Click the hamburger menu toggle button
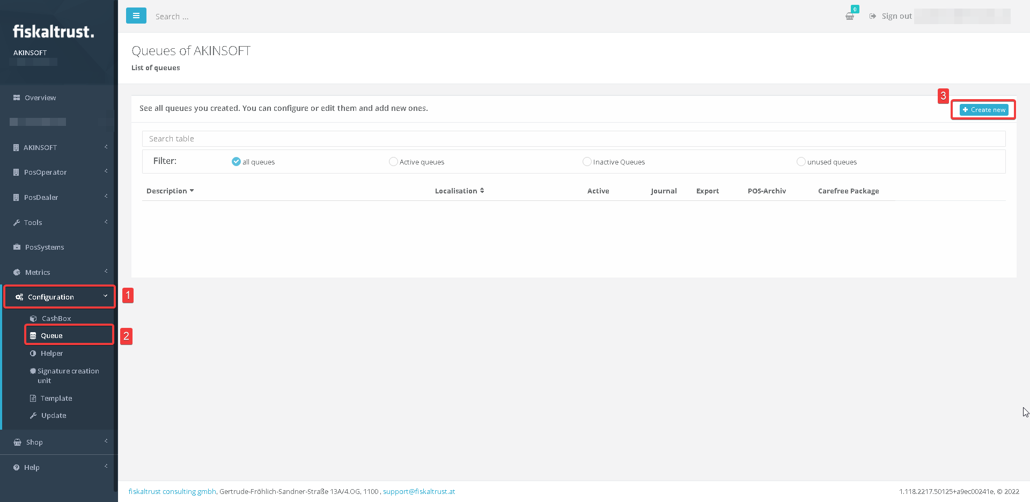This screenshot has width=1030, height=502. [x=136, y=16]
